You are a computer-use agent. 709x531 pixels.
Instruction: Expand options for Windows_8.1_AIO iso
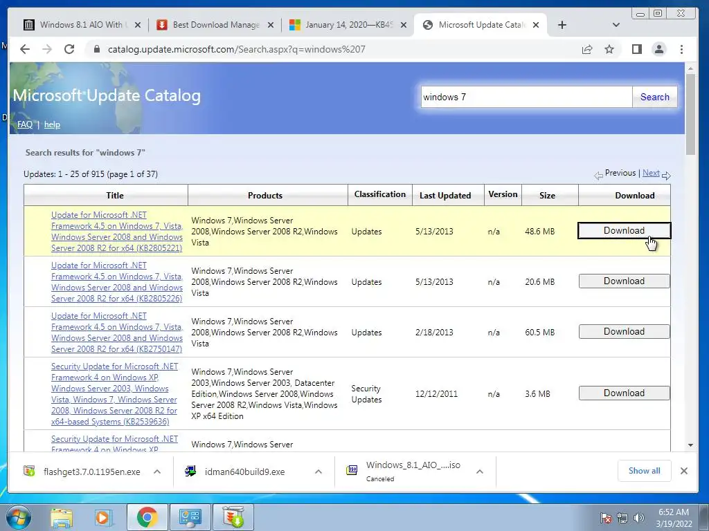point(480,472)
